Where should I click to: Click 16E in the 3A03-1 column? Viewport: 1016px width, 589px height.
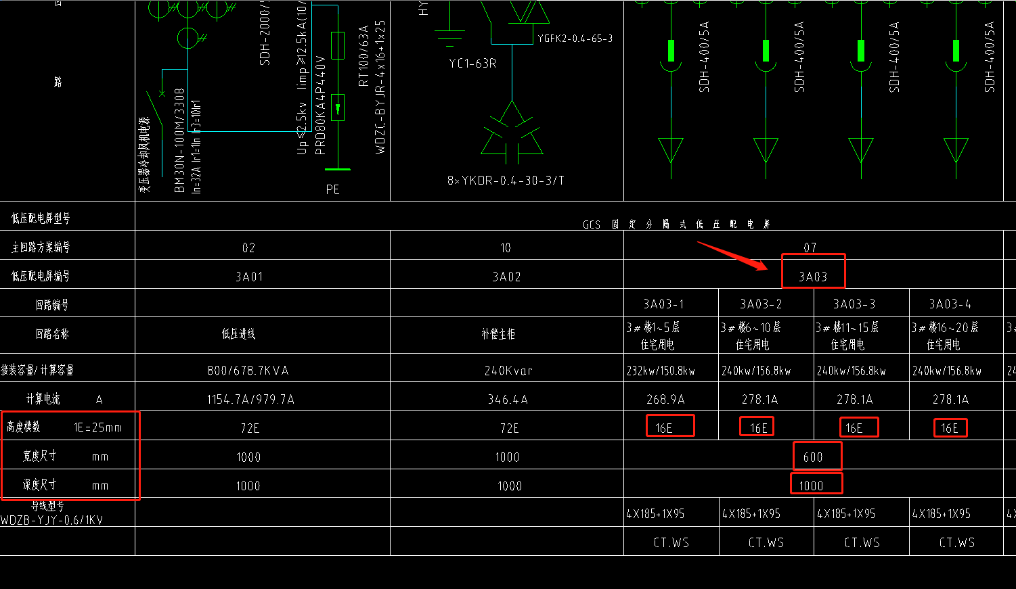pos(664,428)
